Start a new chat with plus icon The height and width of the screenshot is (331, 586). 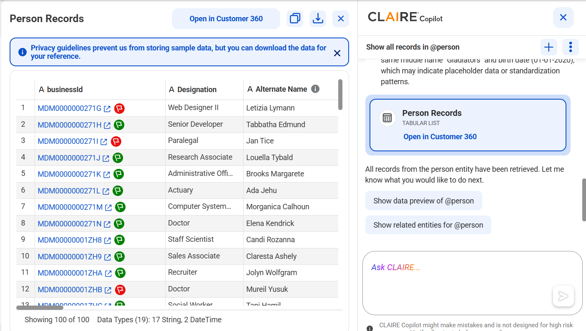549,47
